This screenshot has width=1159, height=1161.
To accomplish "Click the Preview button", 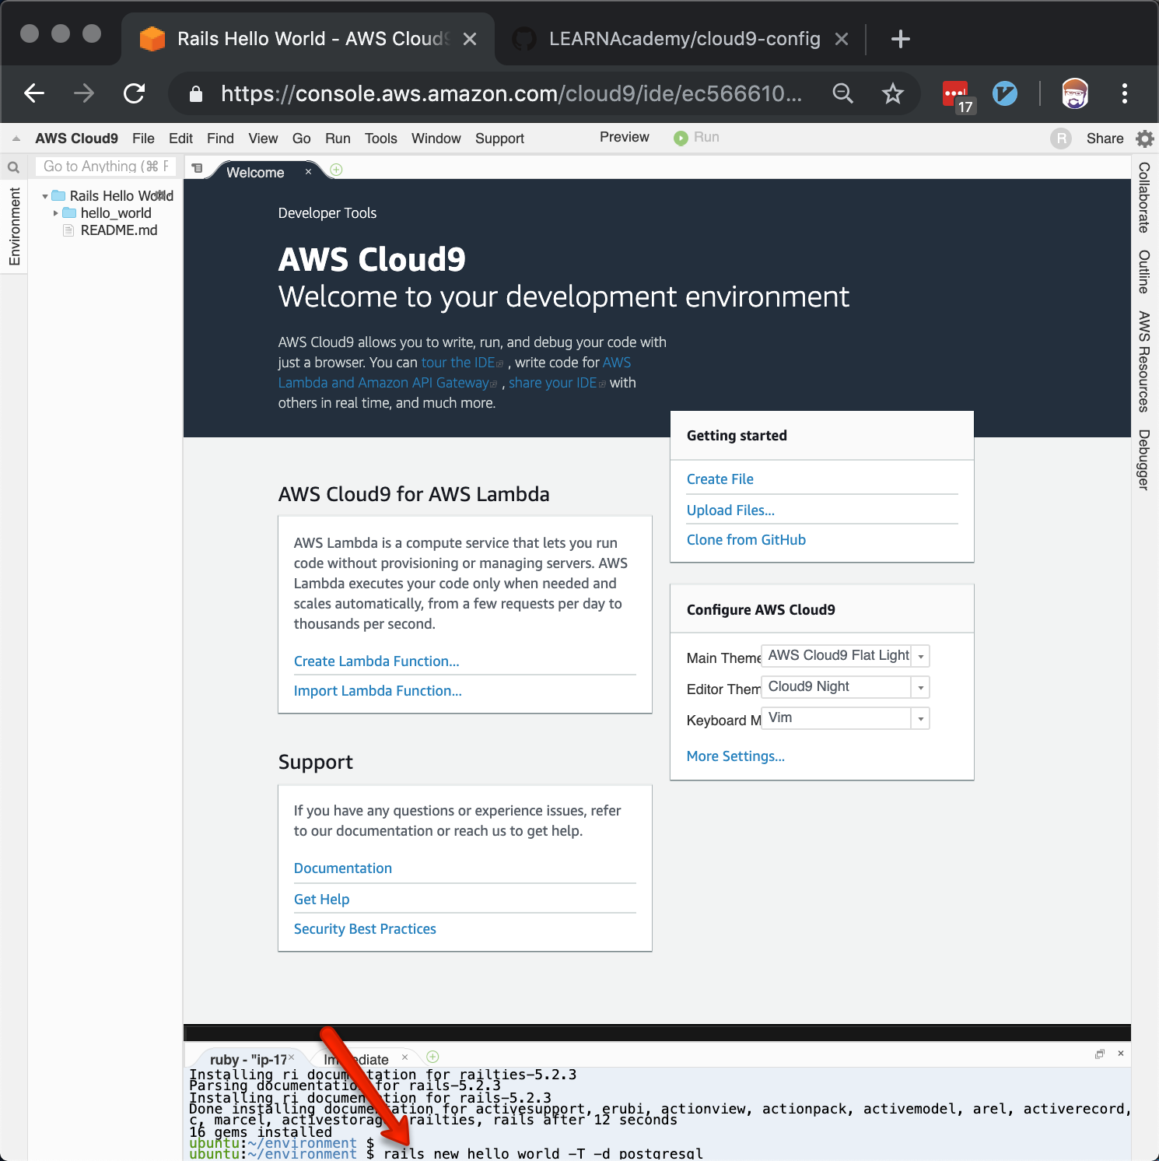I will click(624, 137).
